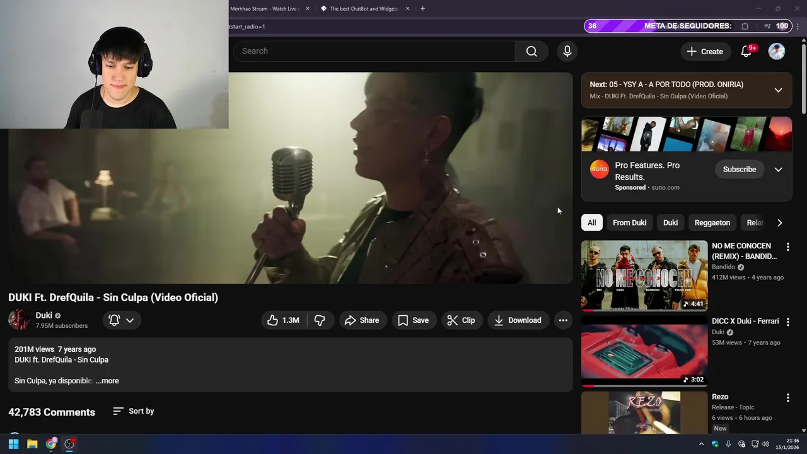The height and width of the screenshot is (454, 807).
Task: Click the 201M views 7 years ago text
Action: (x=55, y=349)
